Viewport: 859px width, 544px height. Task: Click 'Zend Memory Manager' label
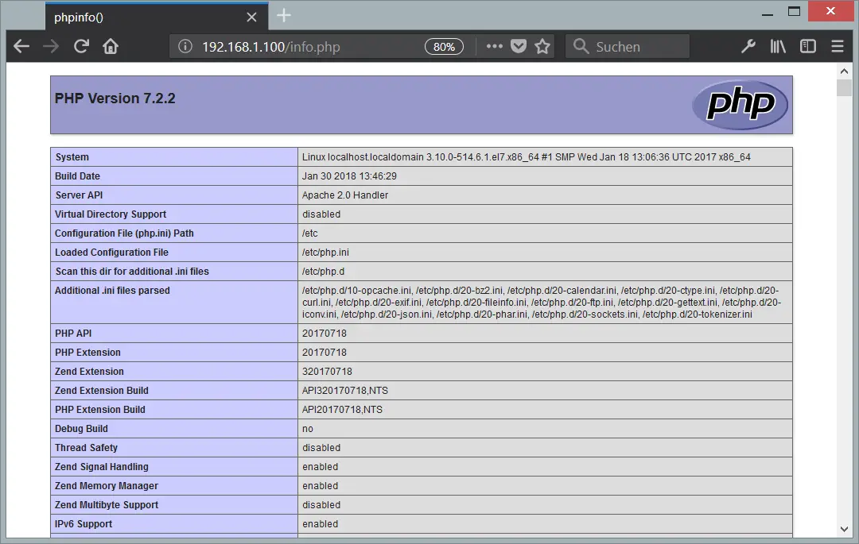click(107, 486)
